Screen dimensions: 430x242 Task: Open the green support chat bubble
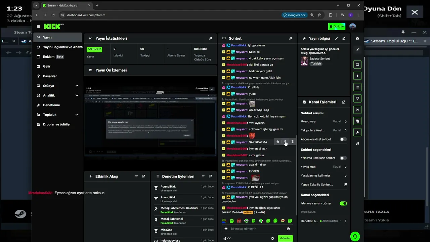pyautogui.click(x=355, y=237)
